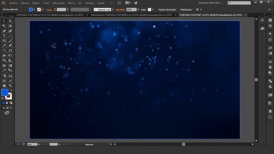The image size is (274, 154).
Task: Click the vertical scrollbar thumb
Action: pos(256,80)
